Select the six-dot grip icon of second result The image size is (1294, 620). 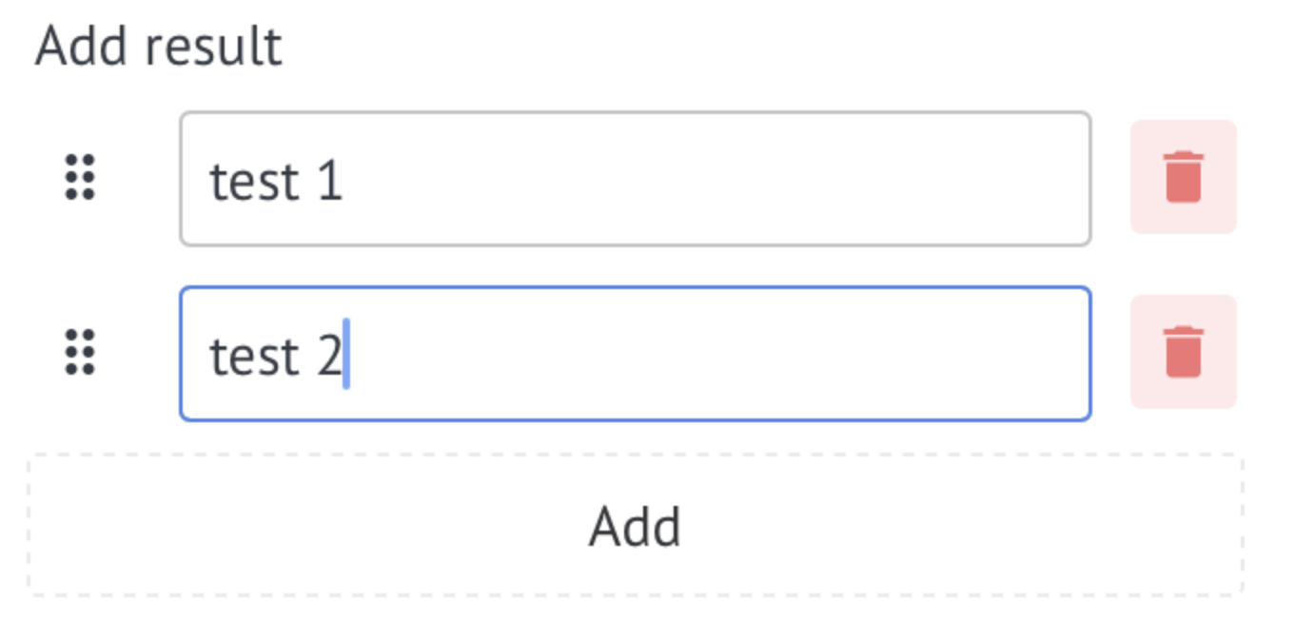[80, 352]
